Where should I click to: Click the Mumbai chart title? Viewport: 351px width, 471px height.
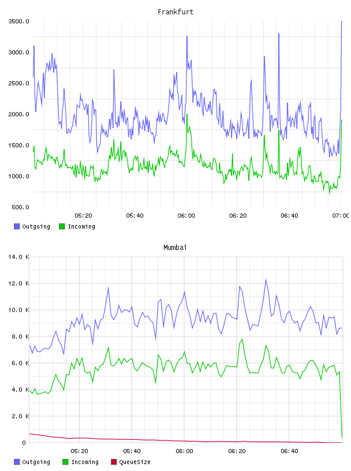175,248
